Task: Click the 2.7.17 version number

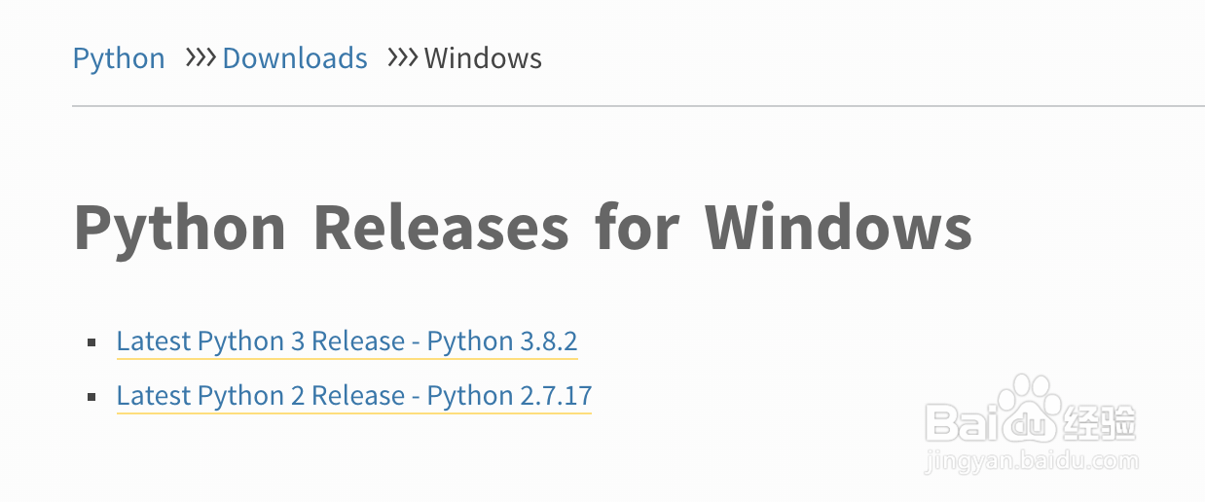Action: pos(556,396)
